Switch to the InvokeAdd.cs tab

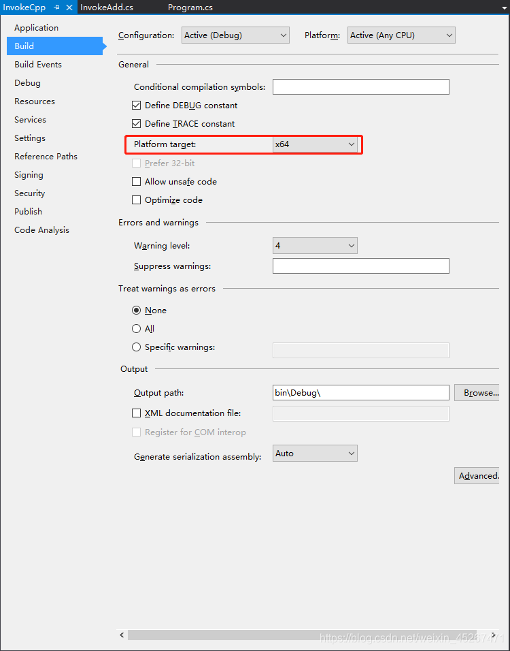coord(107,7)
